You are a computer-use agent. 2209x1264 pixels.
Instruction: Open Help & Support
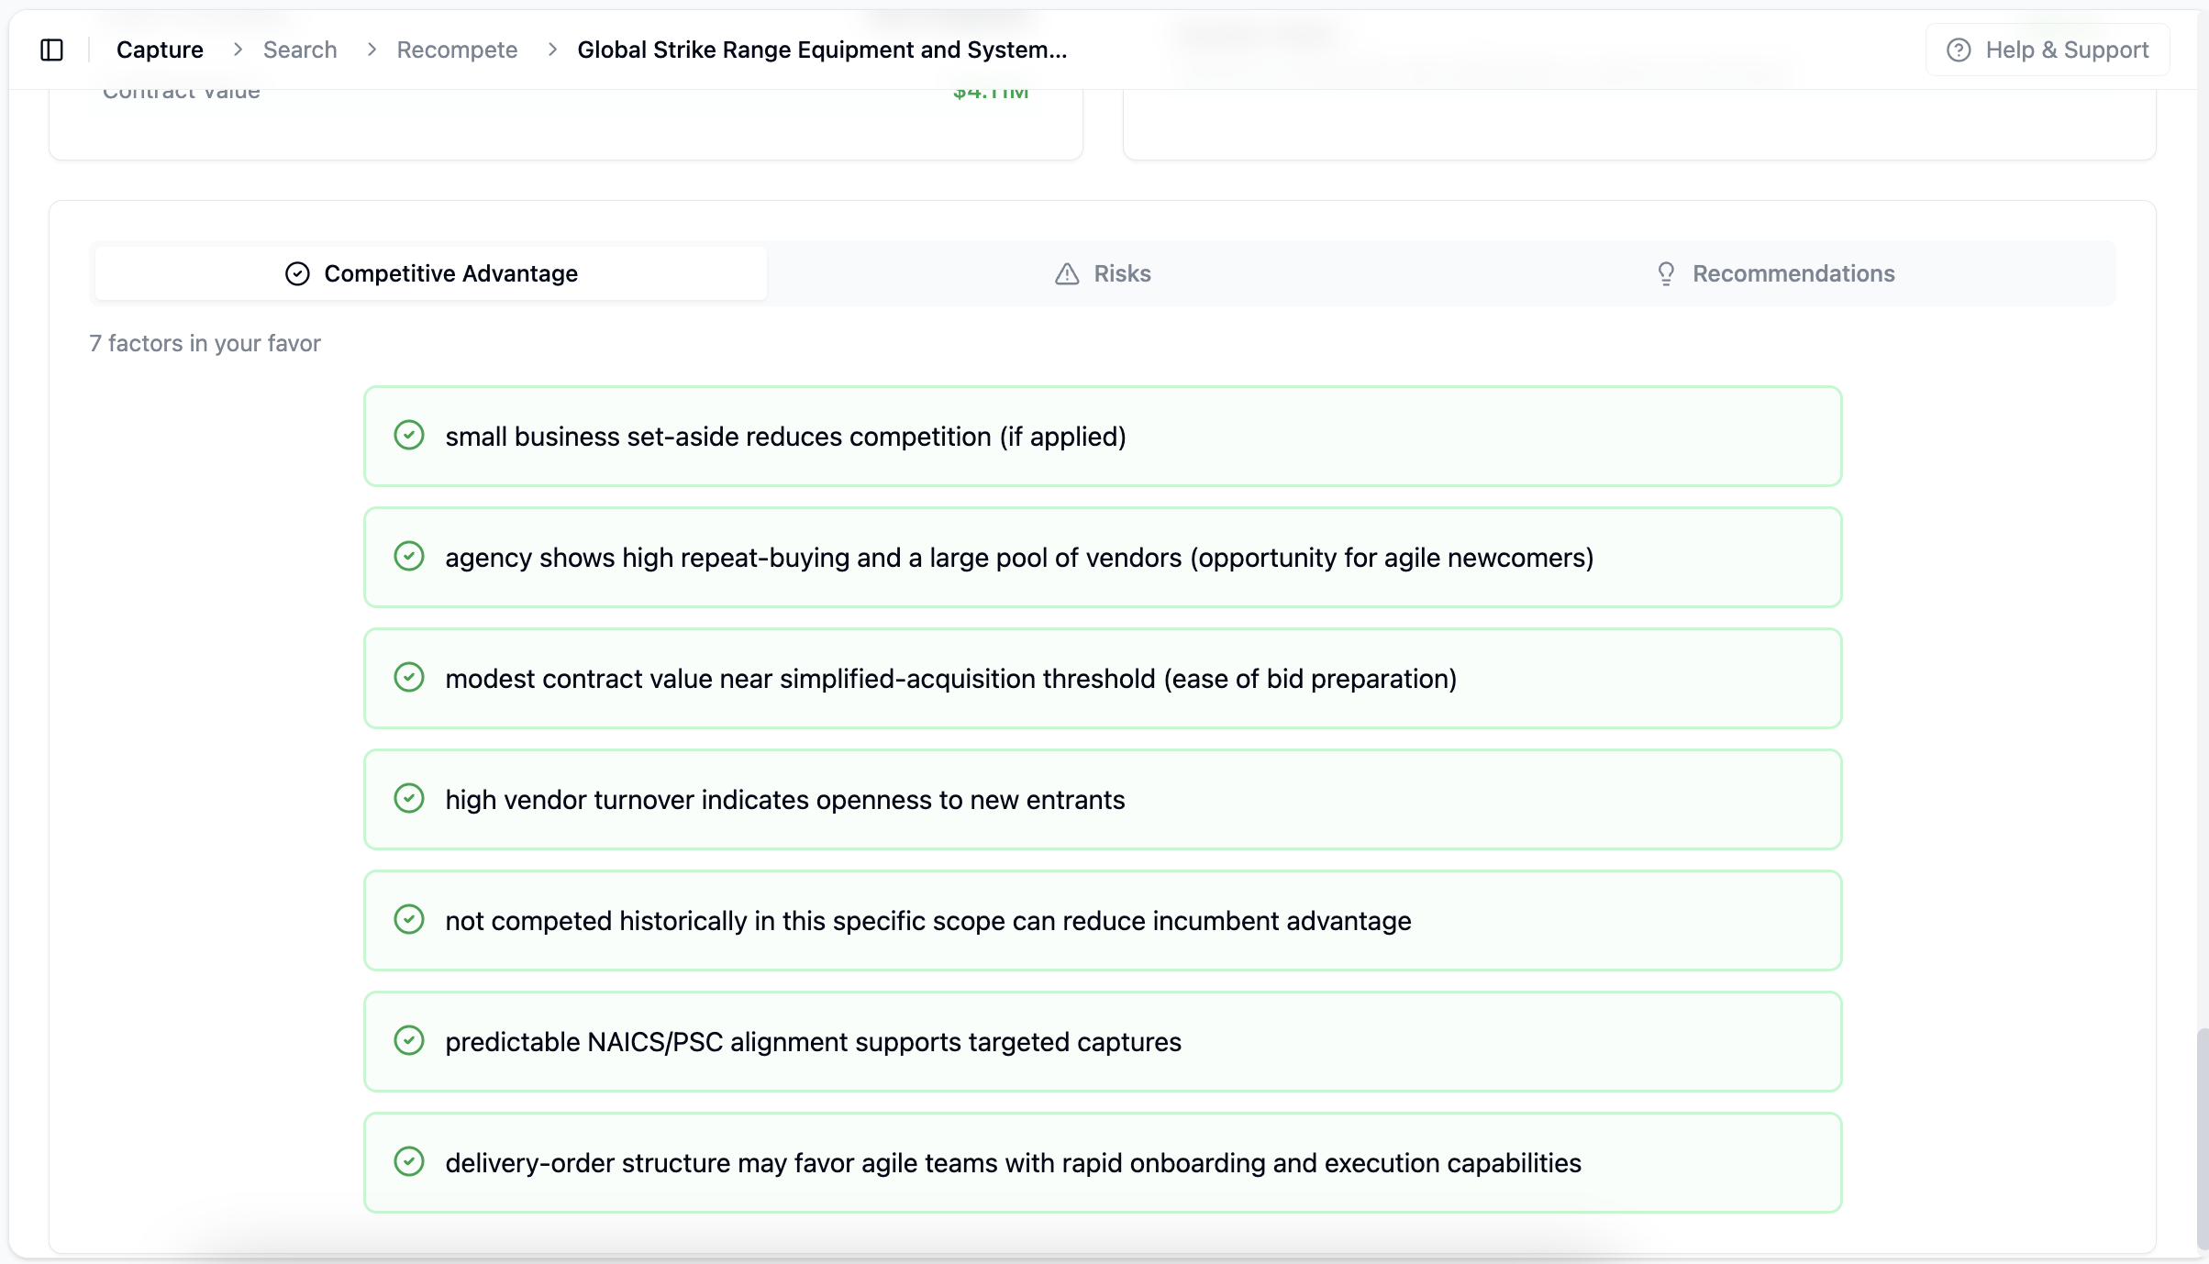tap(2048, 50)
